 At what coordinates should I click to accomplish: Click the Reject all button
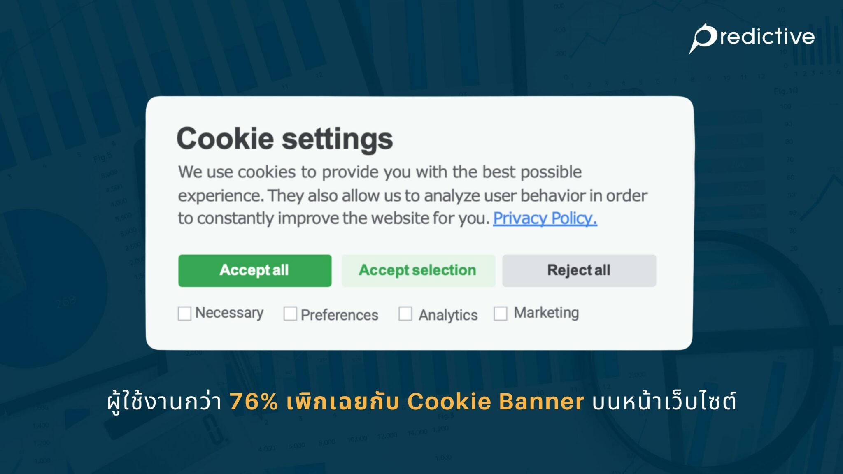[x=578, y=270]
